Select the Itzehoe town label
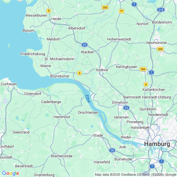177x177 pixels. pyautogui.click(x=102, y=70)
